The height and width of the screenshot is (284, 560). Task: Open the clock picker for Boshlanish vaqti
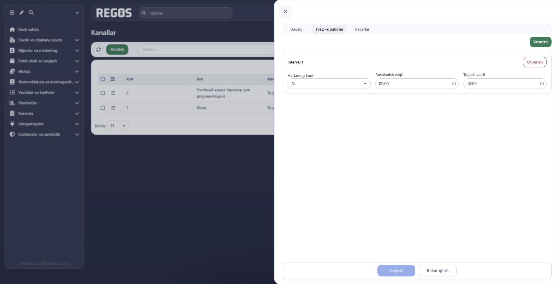454,84
